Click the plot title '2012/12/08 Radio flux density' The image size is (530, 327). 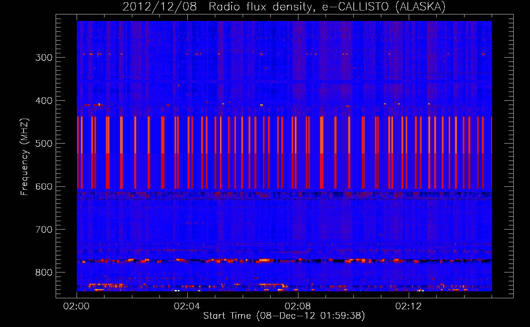(284, 7)
